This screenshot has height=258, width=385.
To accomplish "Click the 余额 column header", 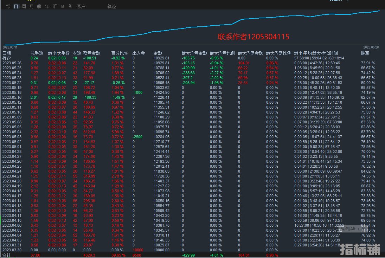I will coord(158,53).
